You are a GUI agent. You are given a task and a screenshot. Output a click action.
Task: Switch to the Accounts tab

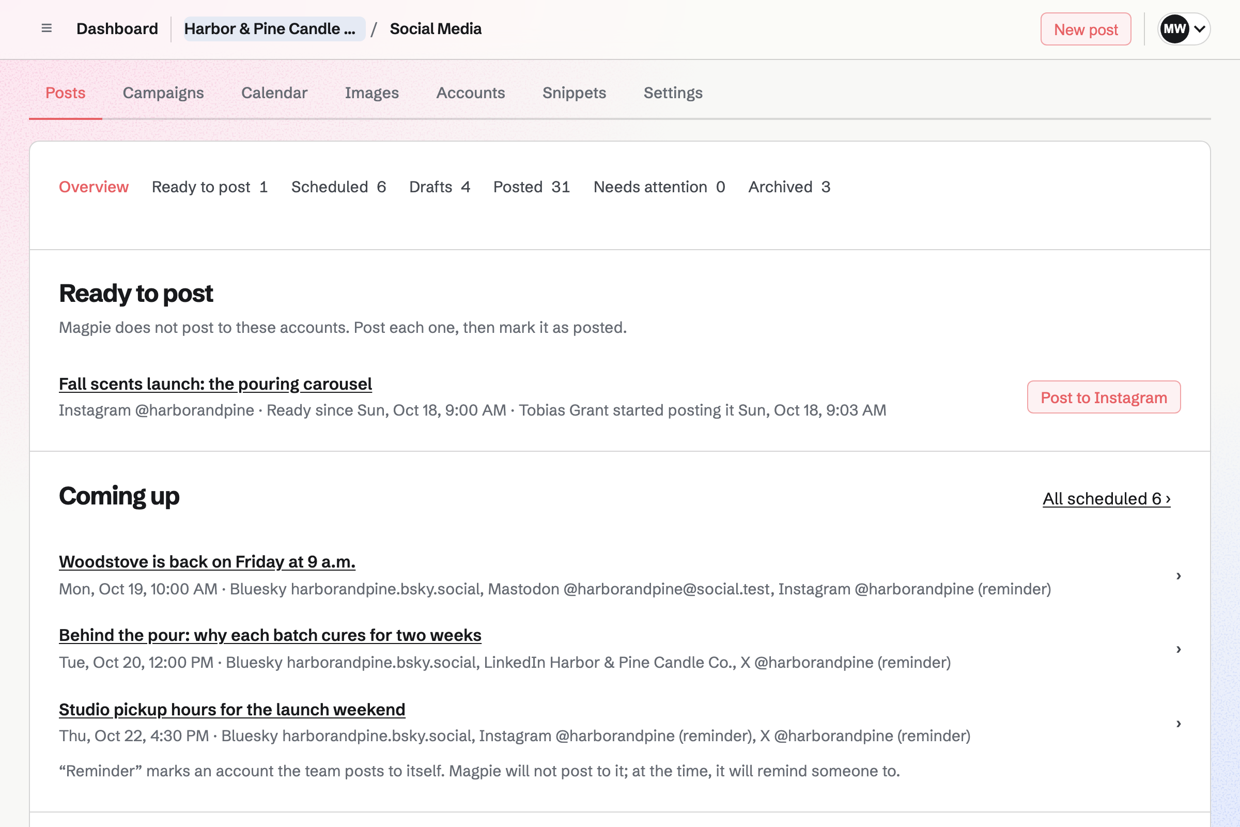(470, 93)
